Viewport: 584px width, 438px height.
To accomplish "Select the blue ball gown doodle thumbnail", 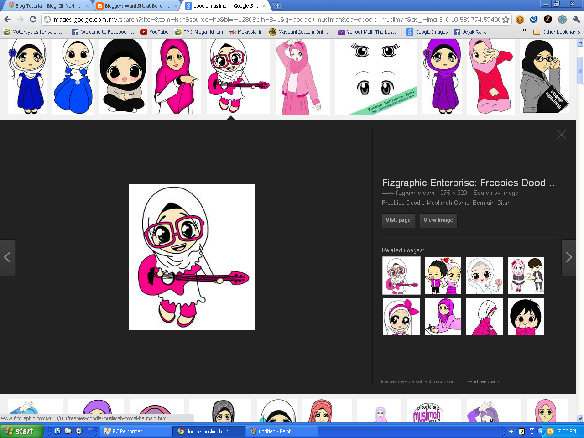I will [x=73, y=76].
